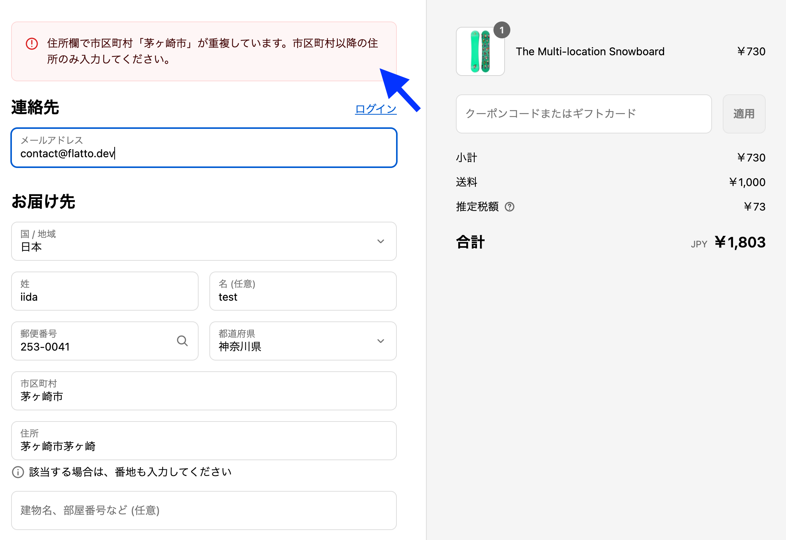Viewport: 786px width, 540px height.
Task: Click the quantity badge on snowboard image
Action: pos(502,30)
